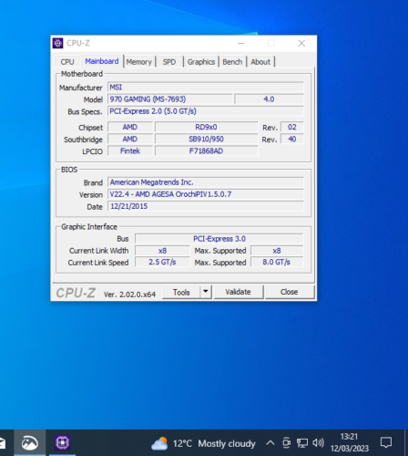Minimize the CPU-Z window
The height and width of the screenshot is (456, 408).
(241, 44)
